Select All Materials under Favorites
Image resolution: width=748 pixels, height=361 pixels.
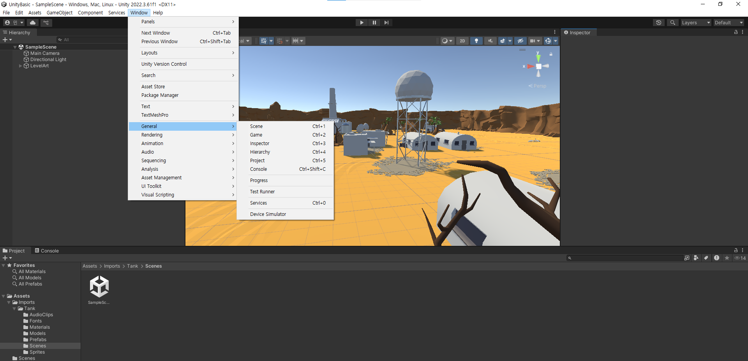click(32, 272)
